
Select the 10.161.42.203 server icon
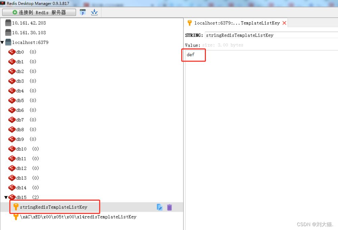[x=8, y=23]
